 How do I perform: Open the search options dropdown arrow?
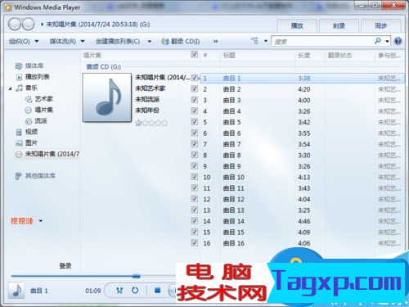(387, 41)
